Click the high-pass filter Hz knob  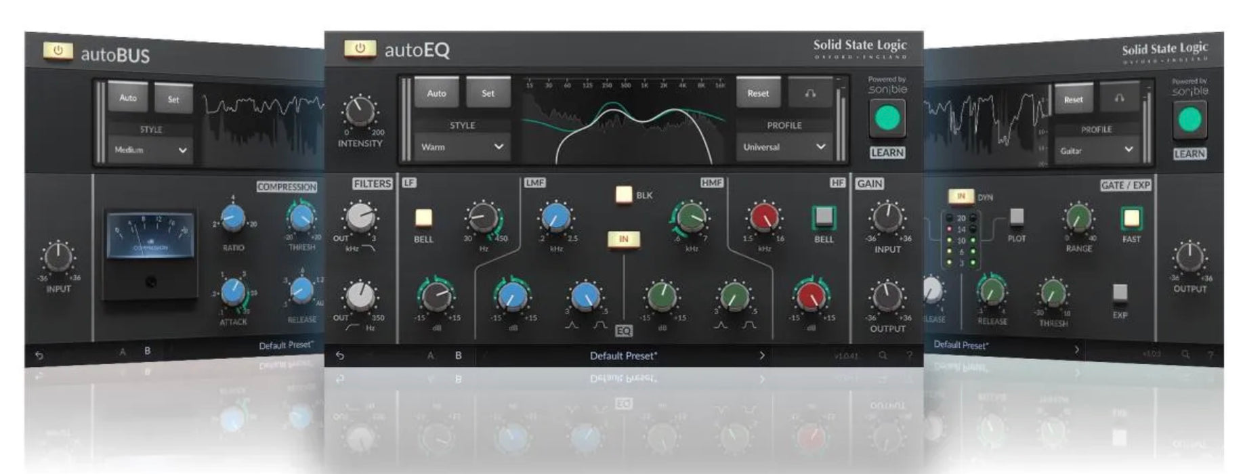click(360, 297)
